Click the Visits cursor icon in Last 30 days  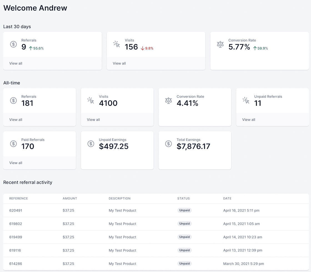[117, 44]
